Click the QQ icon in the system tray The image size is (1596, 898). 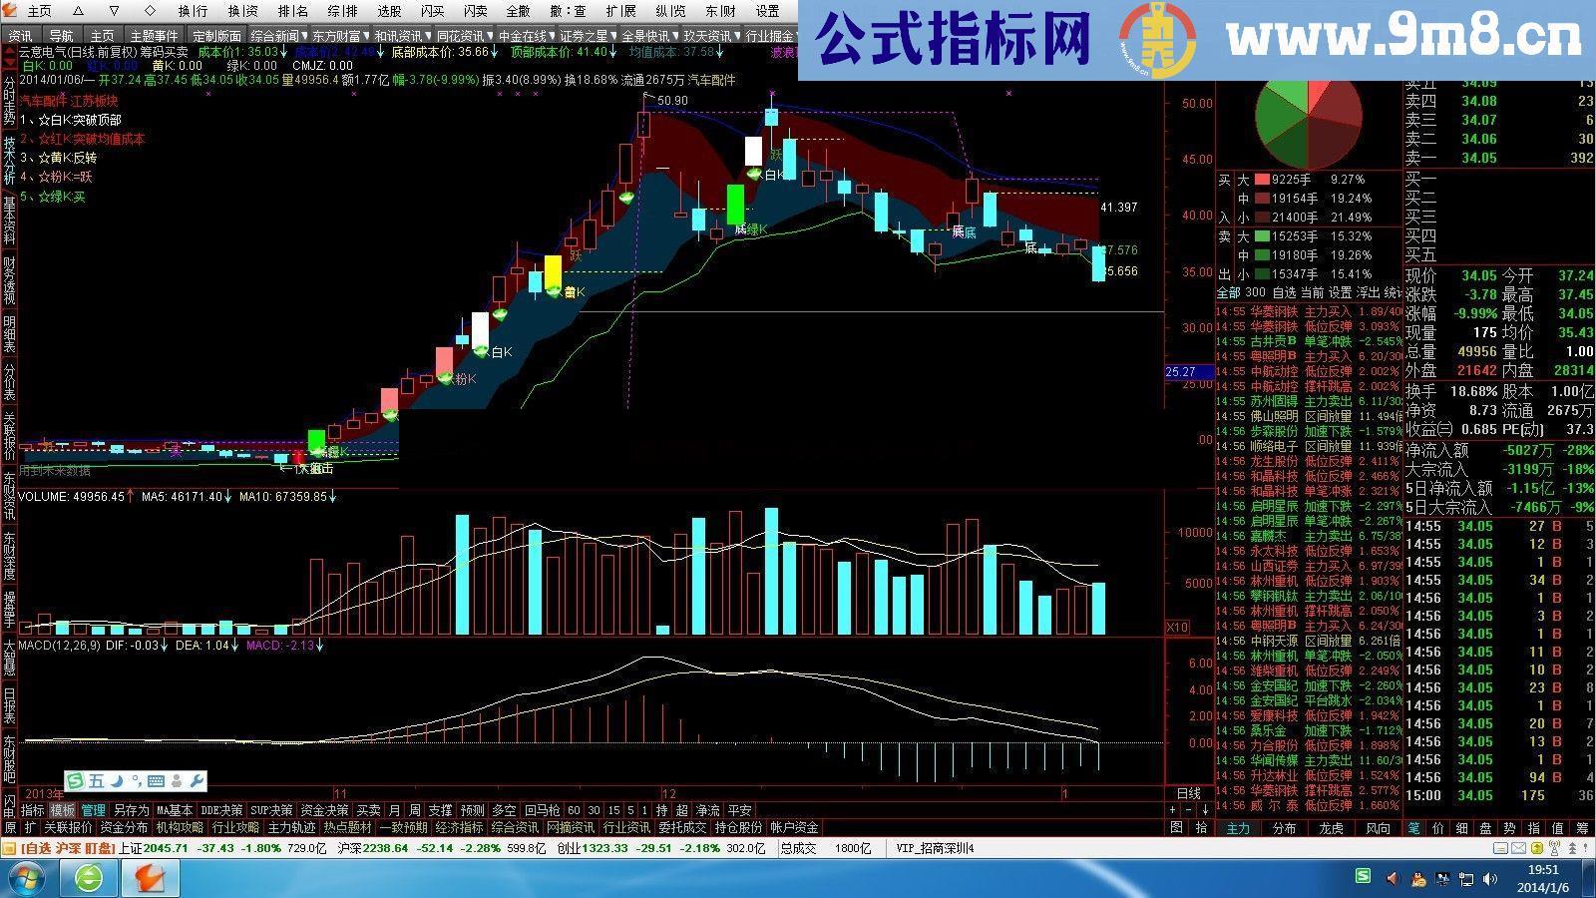(1418, 879)
